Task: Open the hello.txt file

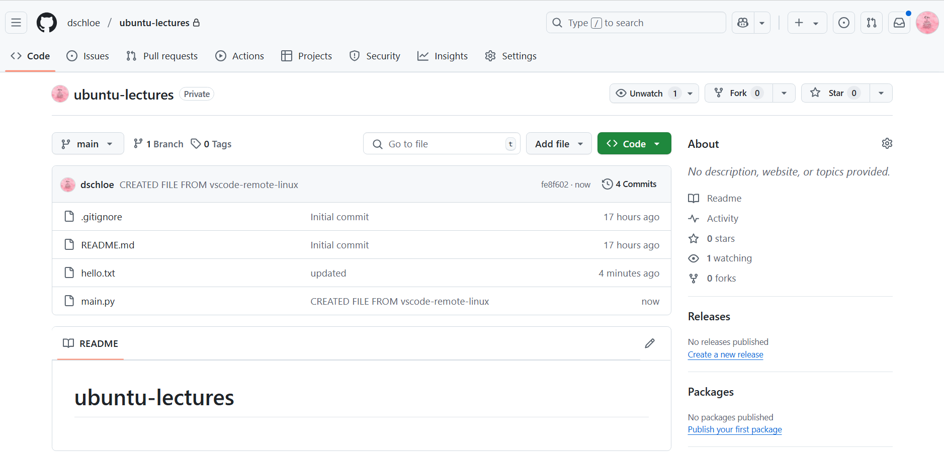Action: tap(98, 273)
